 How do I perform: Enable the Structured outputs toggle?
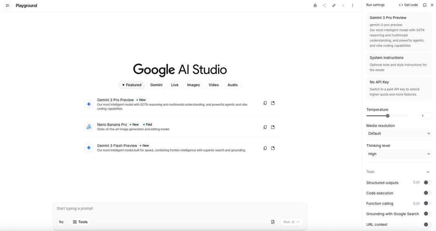tap(427, 183)
